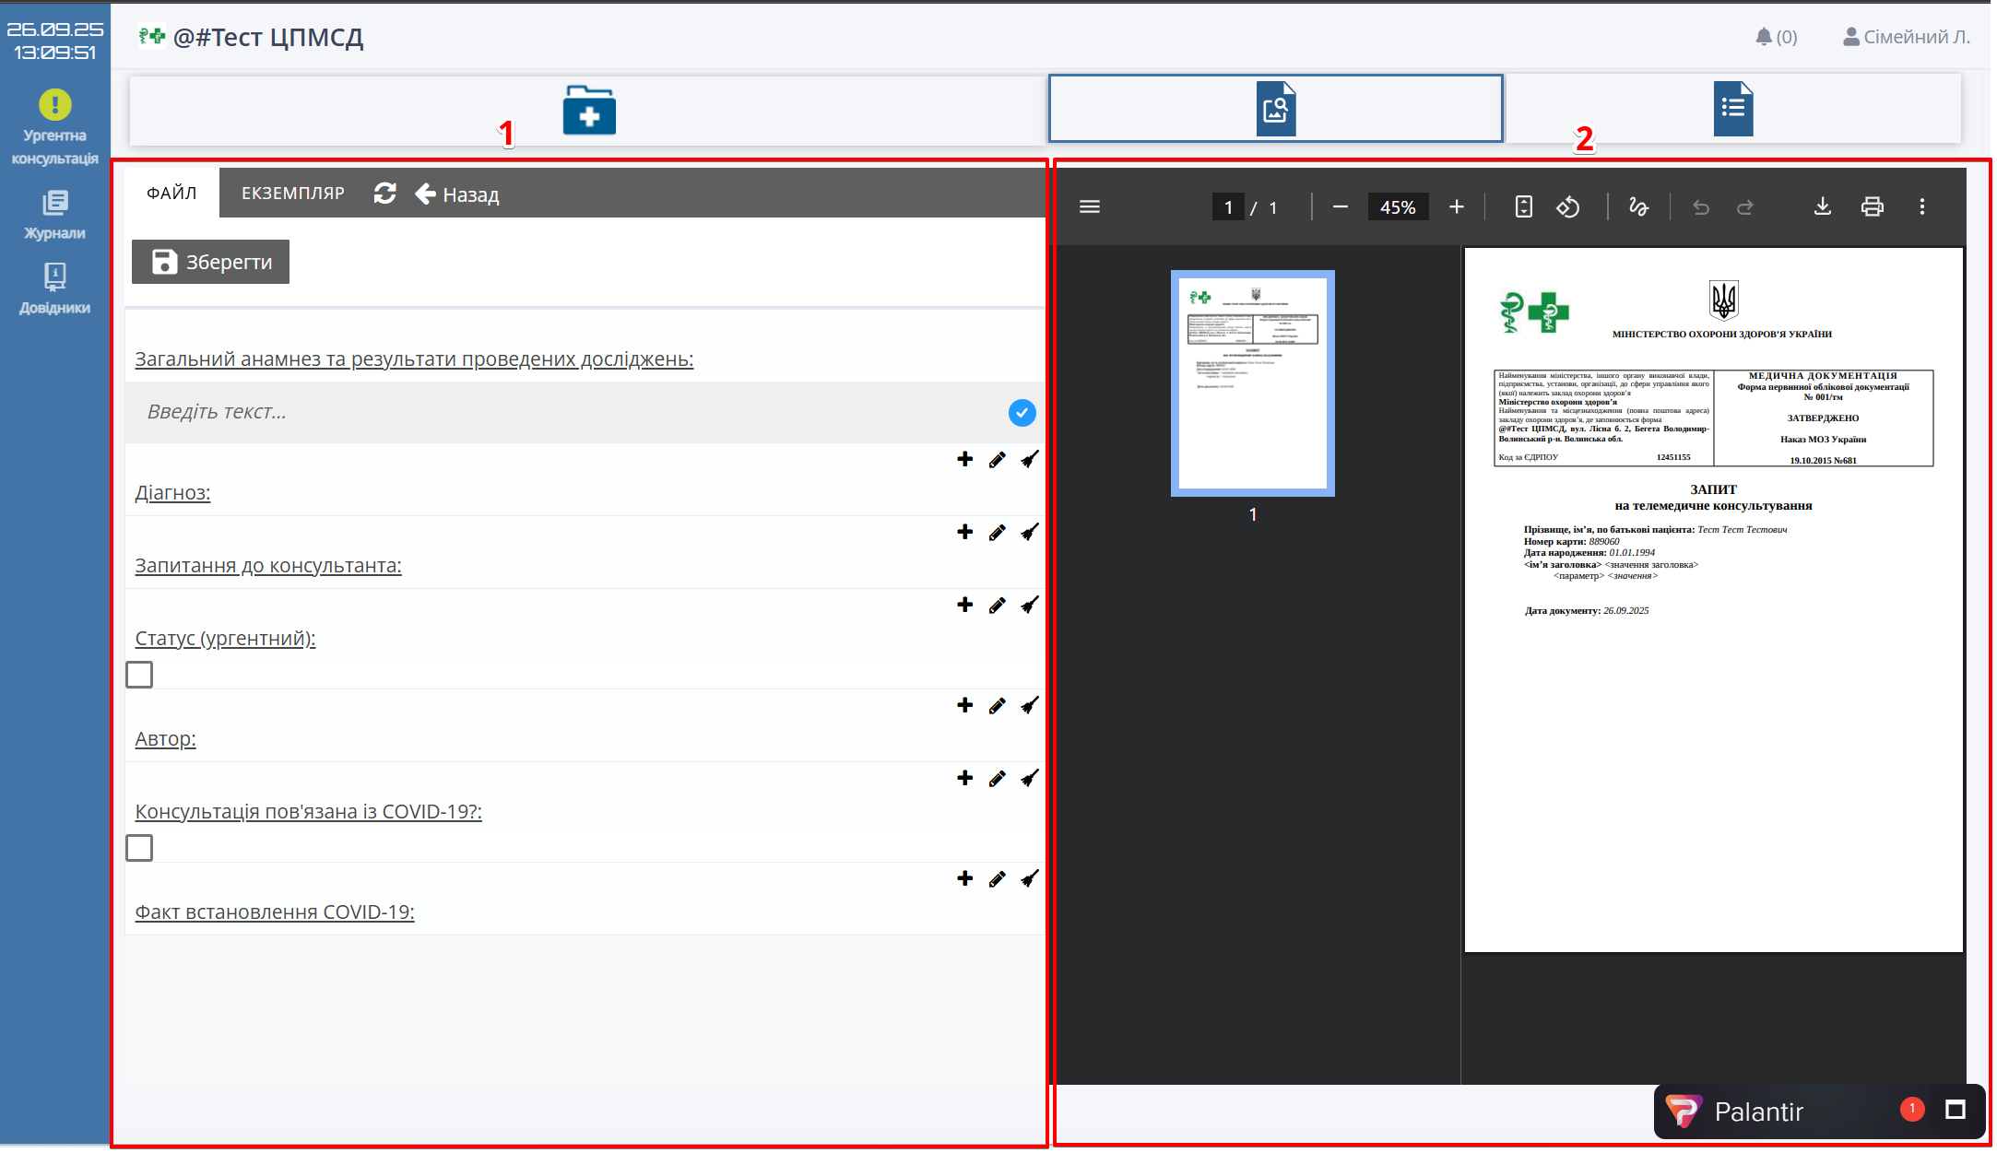
Task: Toggle the PDF sidebar hamburger menu
Action: pyautogui.click(x=1090, y=207)
